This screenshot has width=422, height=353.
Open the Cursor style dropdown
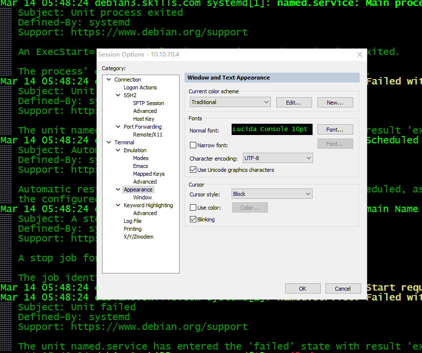coord(272,194)
